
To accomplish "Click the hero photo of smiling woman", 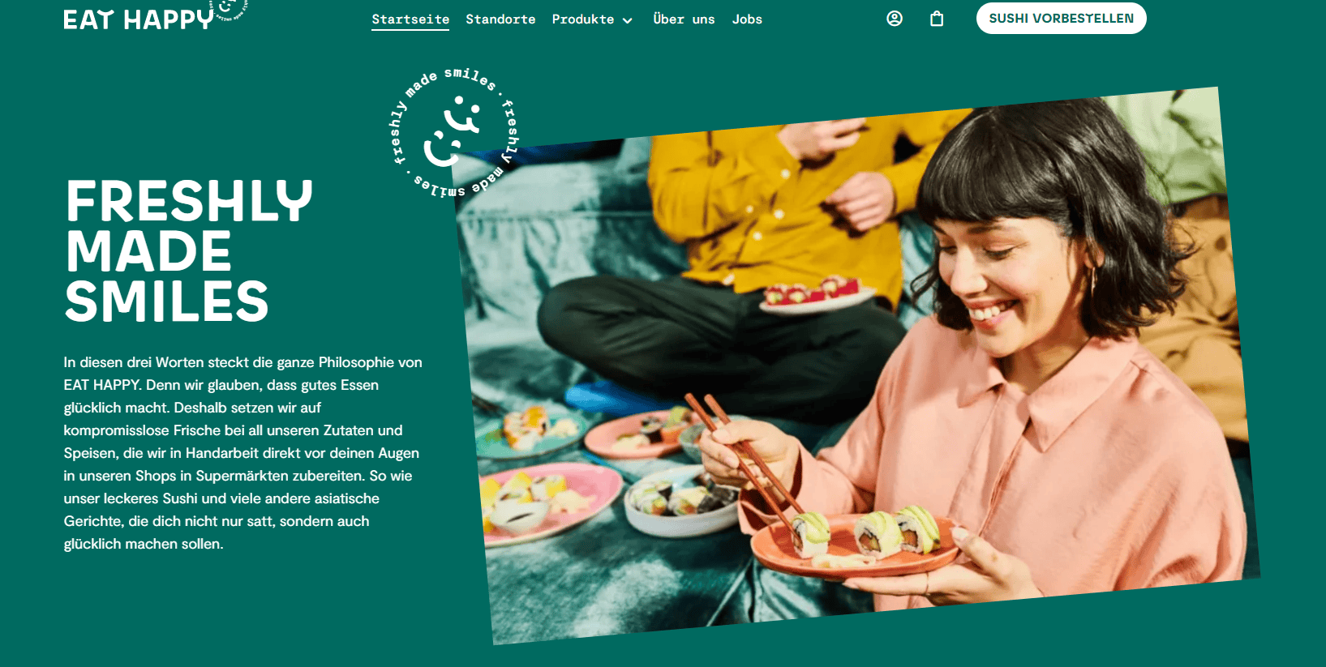I will (858, 365).
